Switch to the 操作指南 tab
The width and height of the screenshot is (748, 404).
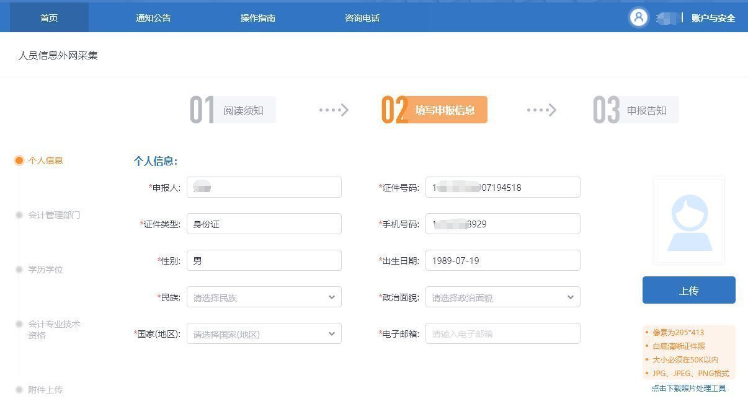[x=257, y=17]
